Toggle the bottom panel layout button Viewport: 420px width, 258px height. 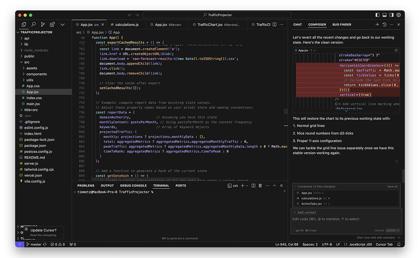coord(384,15)
